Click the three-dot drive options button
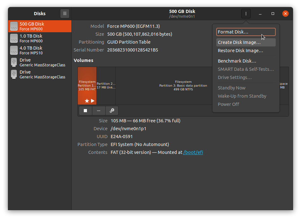Screen dimensions: 301x219 (x=246, y=14)
